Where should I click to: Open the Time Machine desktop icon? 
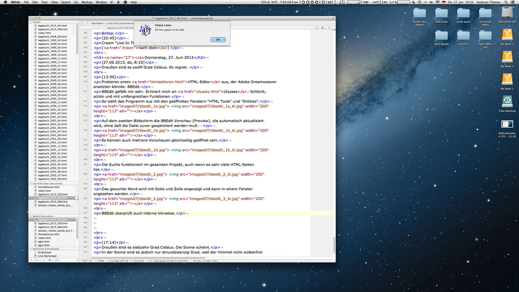[x=507, y=102]
